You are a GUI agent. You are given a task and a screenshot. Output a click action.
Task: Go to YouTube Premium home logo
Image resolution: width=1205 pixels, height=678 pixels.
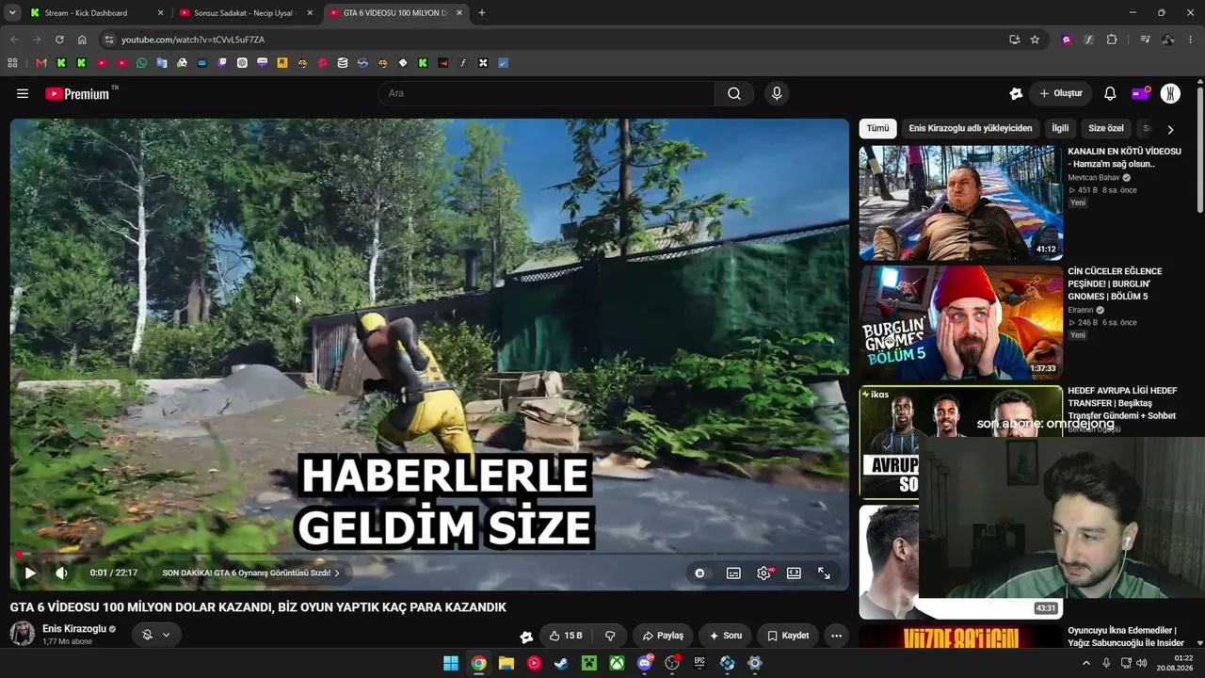click(x=77, y=93)
